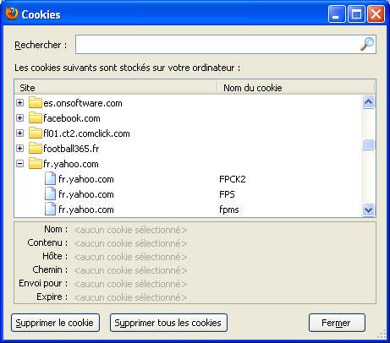Click the folder icon of the collapsible fr.yahoo.com row

pos(36,164)
